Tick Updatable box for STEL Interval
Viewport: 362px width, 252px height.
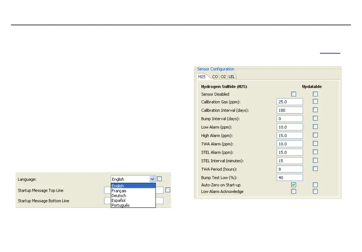tap(315, 160)
